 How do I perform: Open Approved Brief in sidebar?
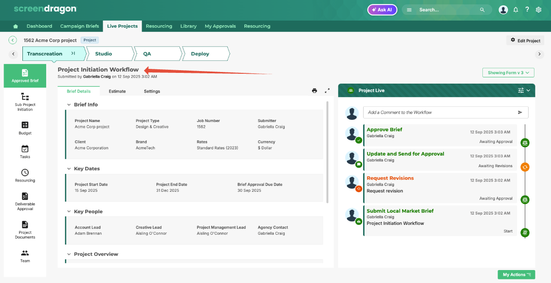pos(25,76)
